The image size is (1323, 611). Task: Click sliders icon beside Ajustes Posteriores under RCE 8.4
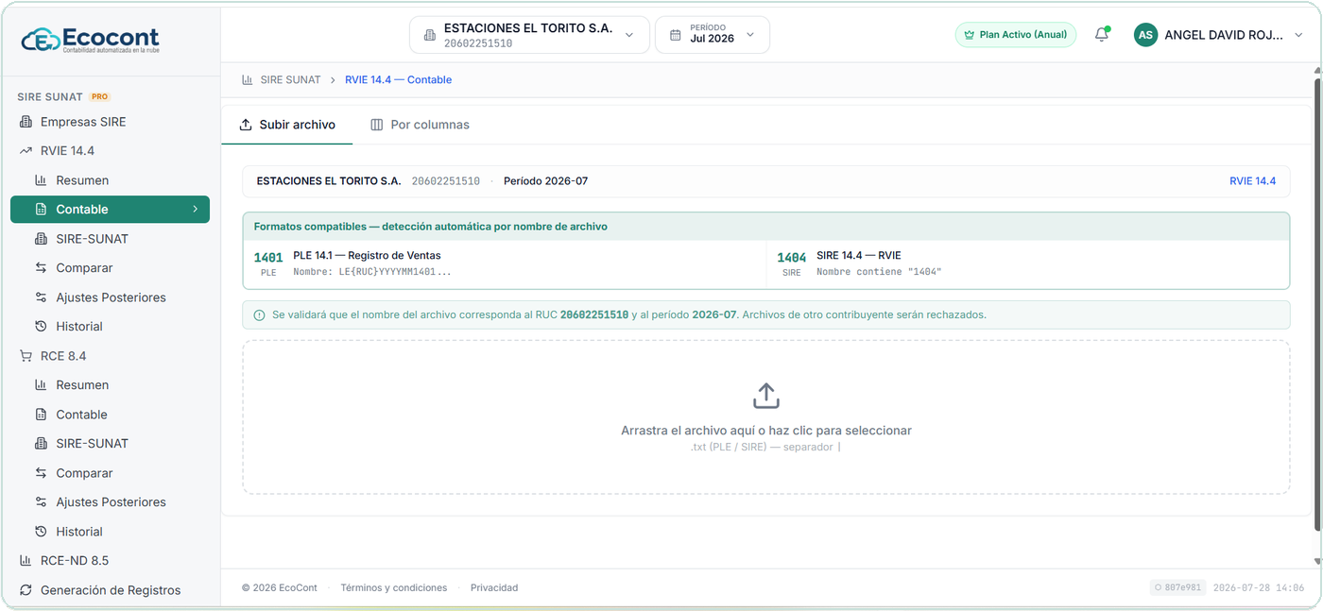[41, 502]
